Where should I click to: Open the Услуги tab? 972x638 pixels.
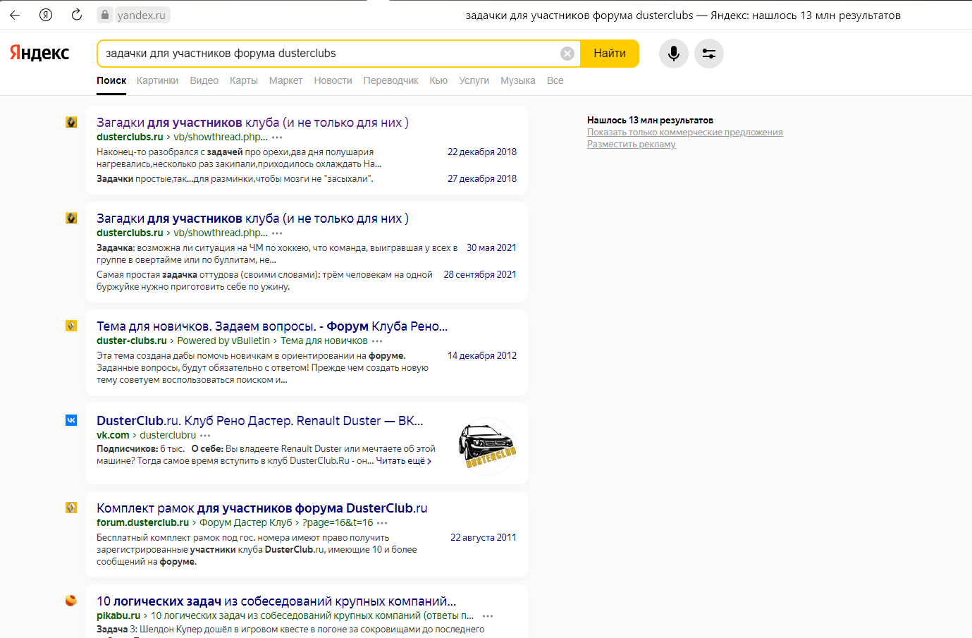click(474, 80)
